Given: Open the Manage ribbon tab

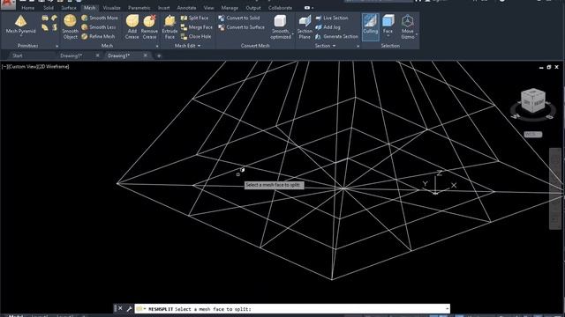Looking at the screenshot, I should click(230, 8).
